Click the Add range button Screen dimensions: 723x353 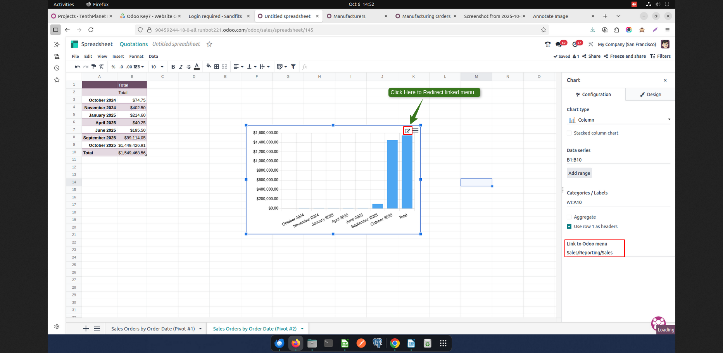pos(579,173)
